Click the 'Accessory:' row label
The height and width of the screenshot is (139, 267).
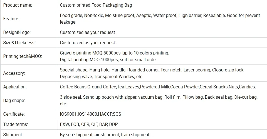[x=14, y=73]
